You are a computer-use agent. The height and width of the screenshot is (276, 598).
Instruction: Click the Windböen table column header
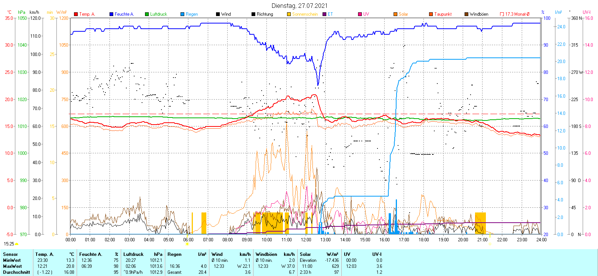pyautogui.click(x=266, y=254)
